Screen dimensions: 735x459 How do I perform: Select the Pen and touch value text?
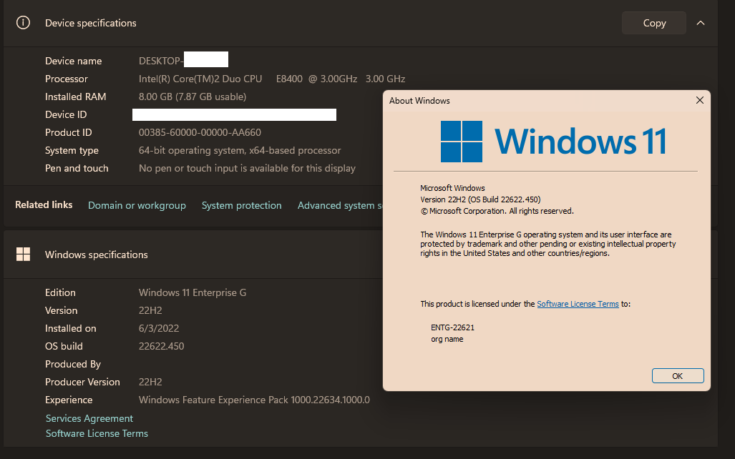247,168
